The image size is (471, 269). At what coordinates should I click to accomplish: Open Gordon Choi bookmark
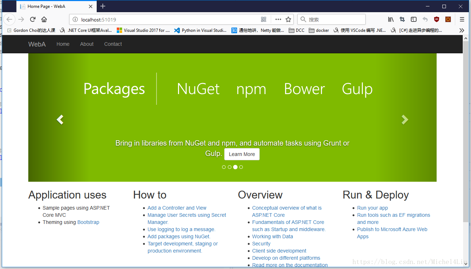click(x=31, y=30)
